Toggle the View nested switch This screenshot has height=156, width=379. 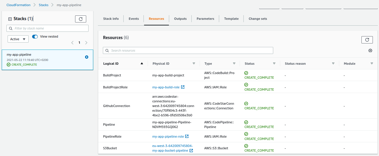(x=35, y=37)
